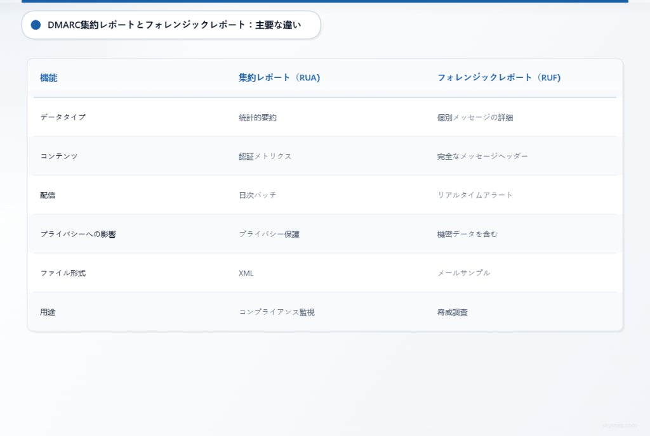Select the 配信 row label
The image size is (650, 436).
(x=48, y=195)
